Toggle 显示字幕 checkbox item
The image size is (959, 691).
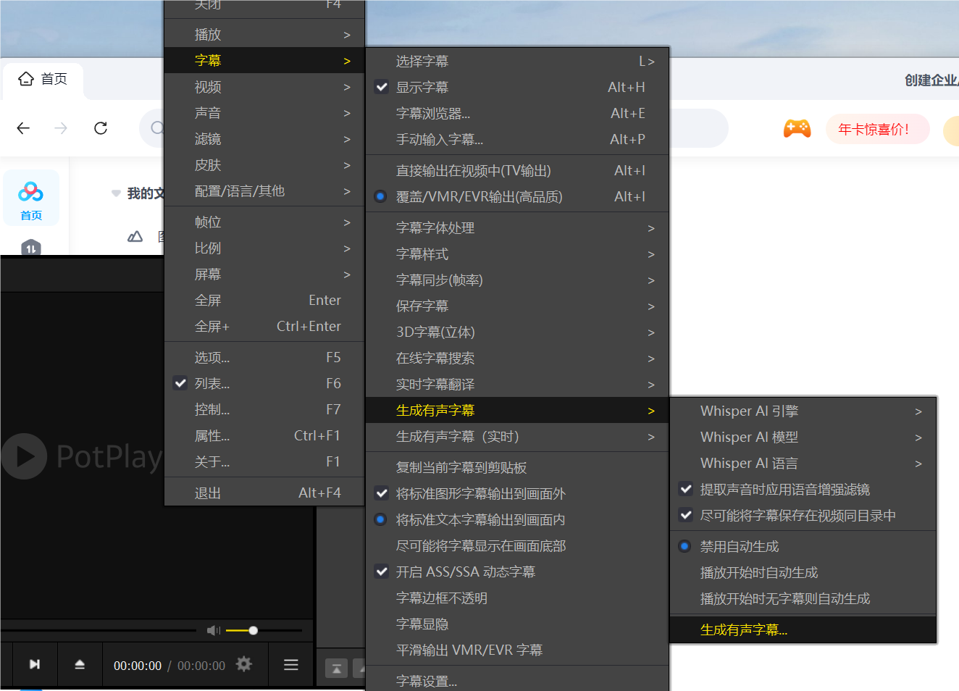pos(517,87)
